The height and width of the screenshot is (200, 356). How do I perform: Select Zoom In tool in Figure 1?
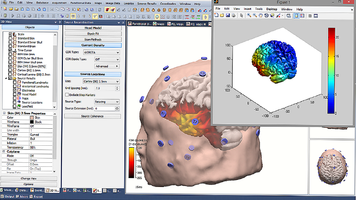[x=249, y=15]
